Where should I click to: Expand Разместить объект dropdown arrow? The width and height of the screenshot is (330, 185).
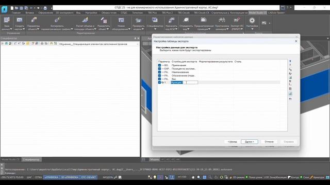coord(108,29)
